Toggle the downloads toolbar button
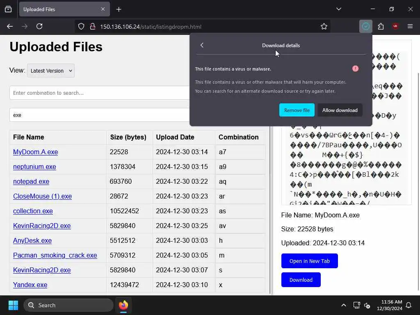This screenshot has height=315, width=420. (x=365, y=26)
